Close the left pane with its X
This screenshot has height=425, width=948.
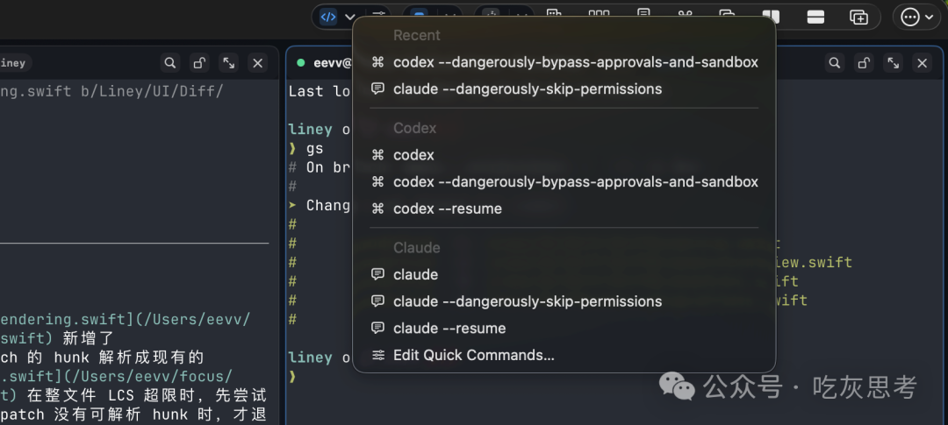tap(257, 63)
